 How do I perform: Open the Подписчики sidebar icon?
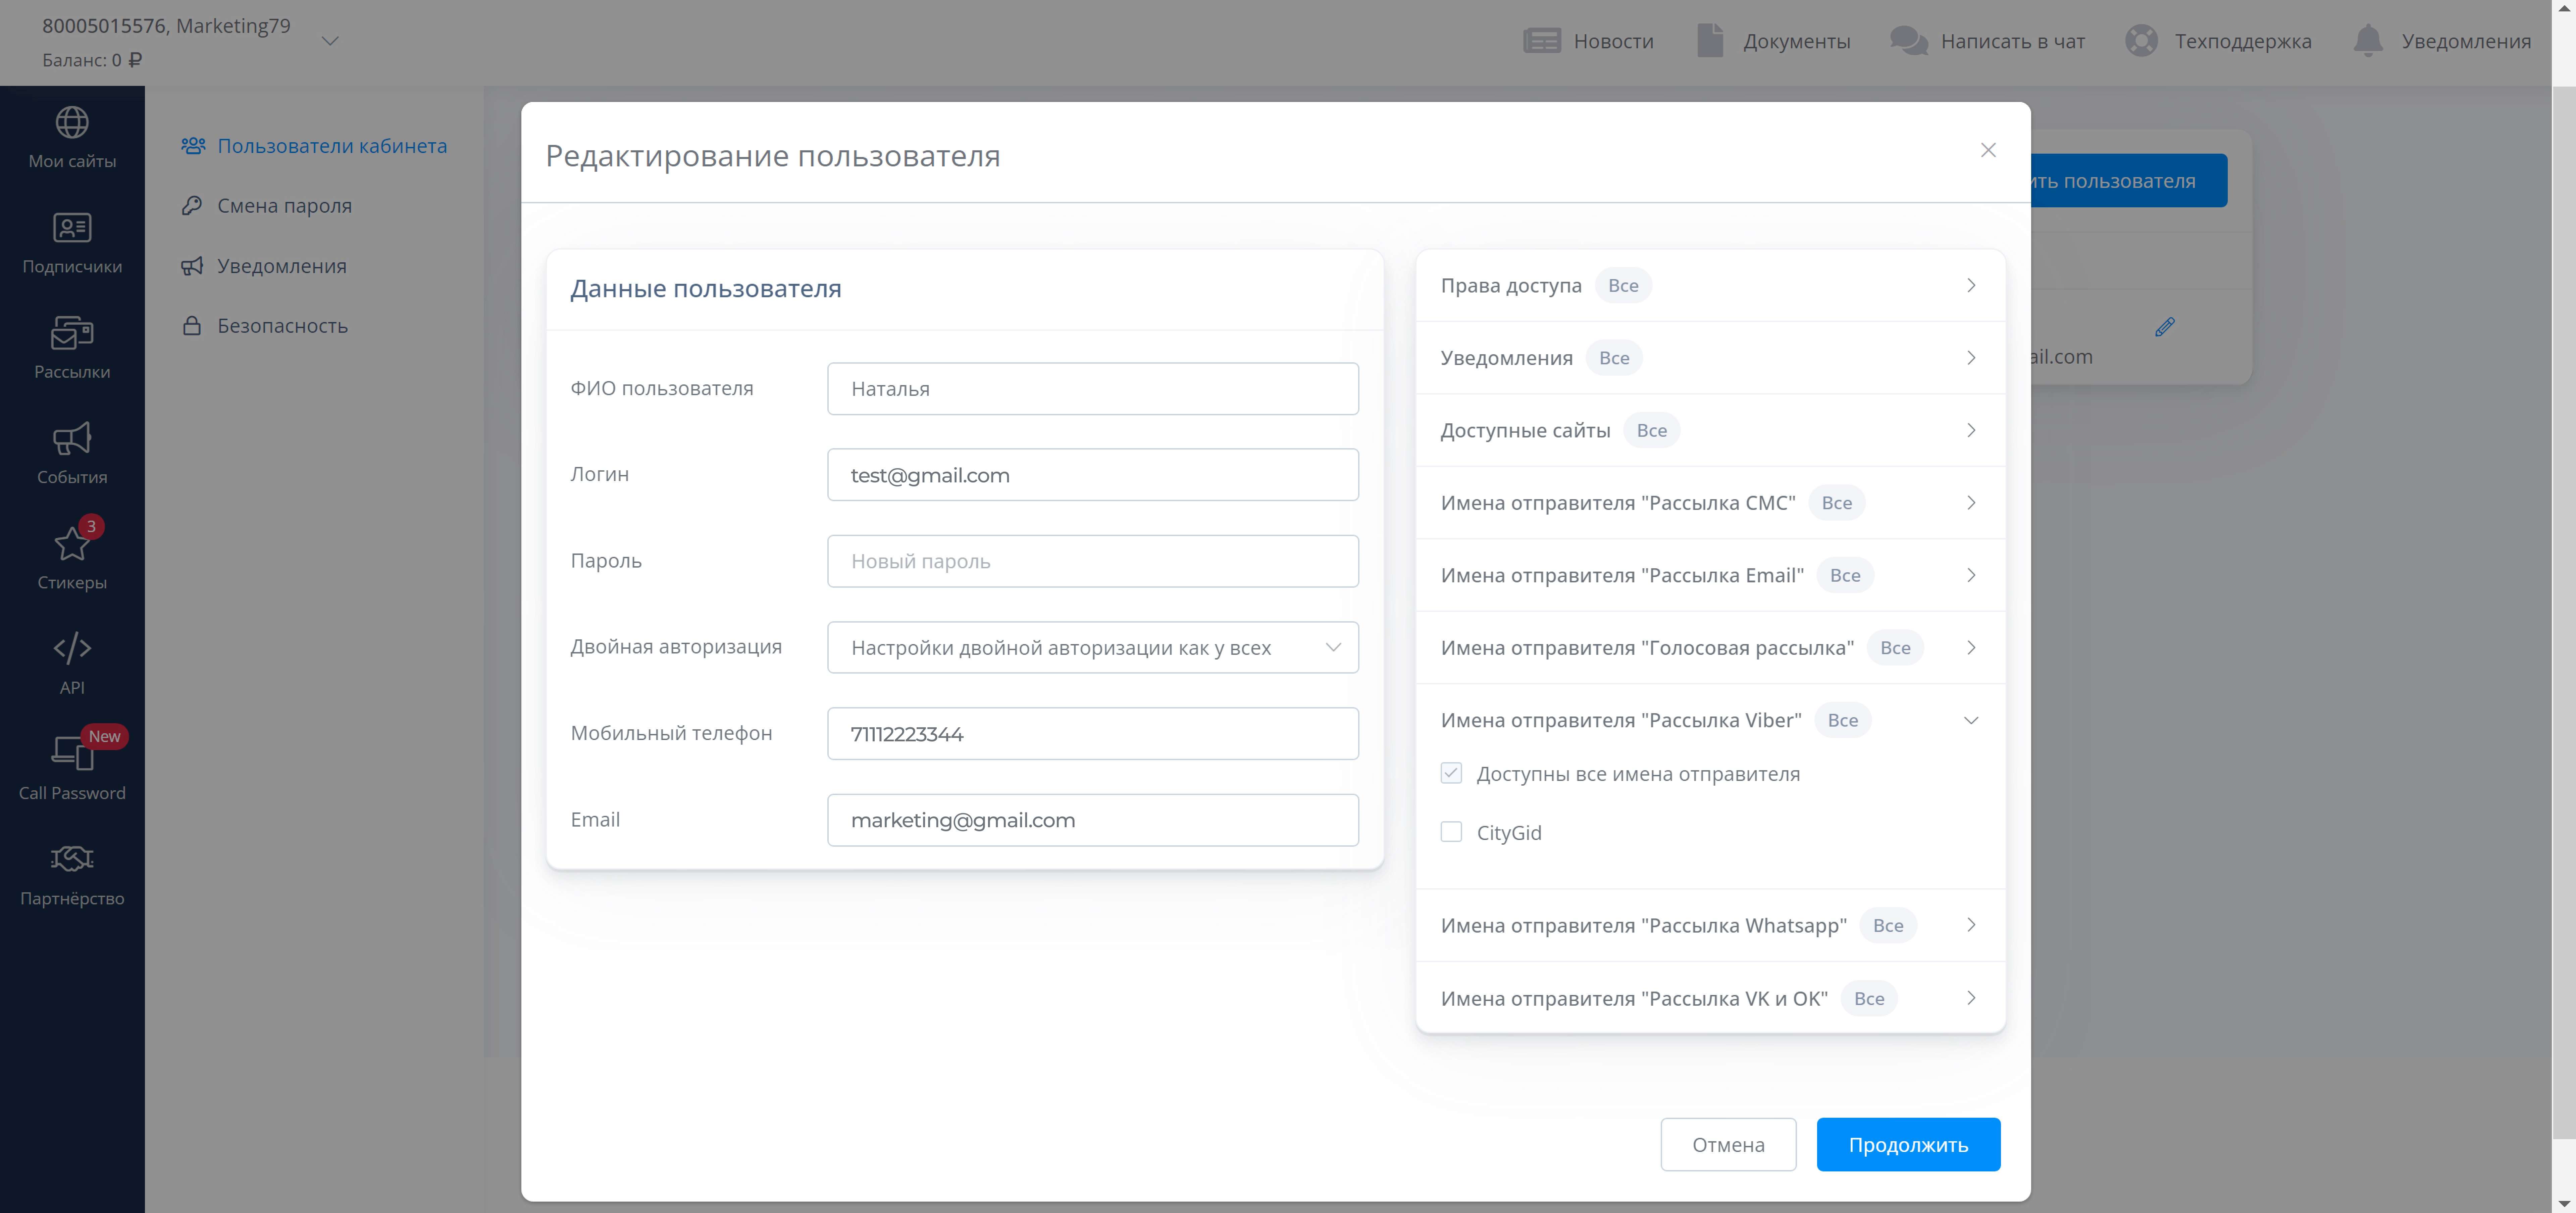[x=72, y=228]
